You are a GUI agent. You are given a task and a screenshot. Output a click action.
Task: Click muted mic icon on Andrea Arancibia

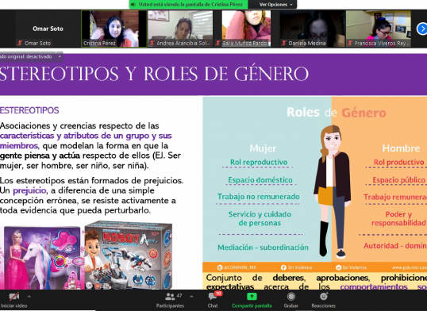[x=152, y=43]
